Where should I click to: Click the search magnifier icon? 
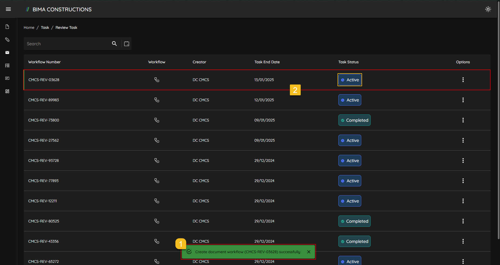(114, 43)
